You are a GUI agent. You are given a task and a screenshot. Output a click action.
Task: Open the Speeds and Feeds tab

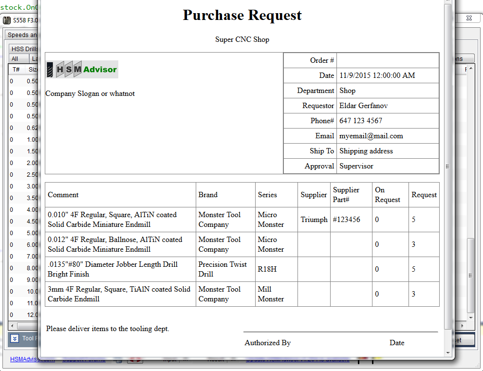22,35
